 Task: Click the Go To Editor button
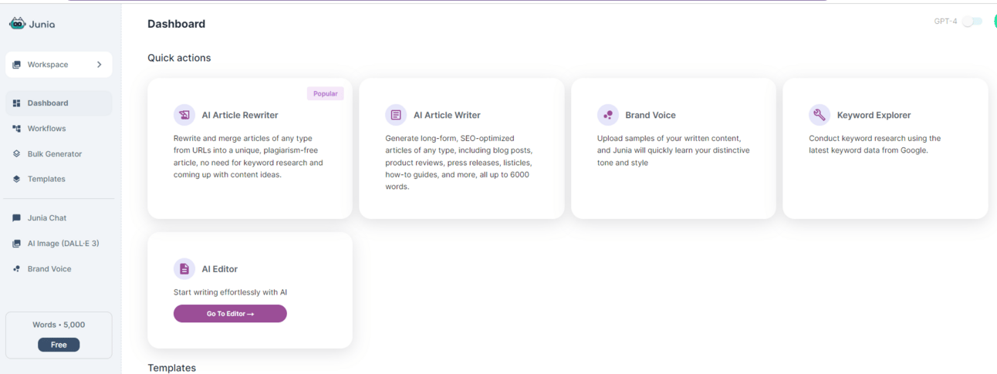pyautogui.click(x=230, y=314)
